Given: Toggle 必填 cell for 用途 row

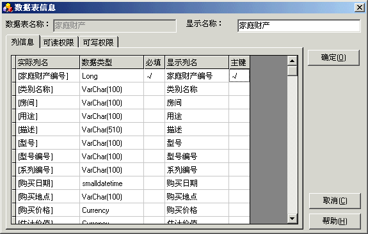Looking at the screenshot, I should point(154,116).
